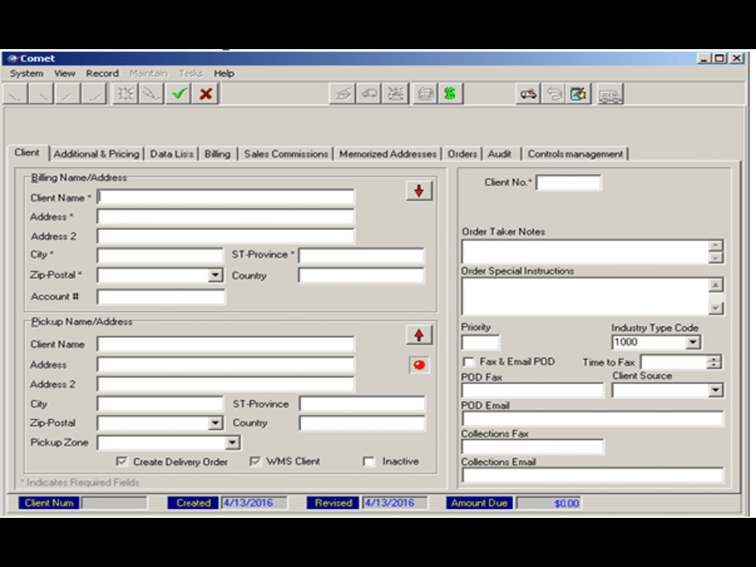Viewport: 756px width, 567px height.
Task: Click the last-record navigation arrow before the starburst icon
Action: (x=94, y=94)
